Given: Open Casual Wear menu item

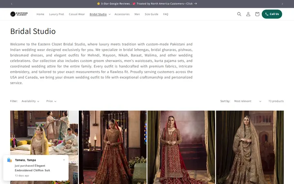Looking at the screenshot, I should (x=77, y=14).
